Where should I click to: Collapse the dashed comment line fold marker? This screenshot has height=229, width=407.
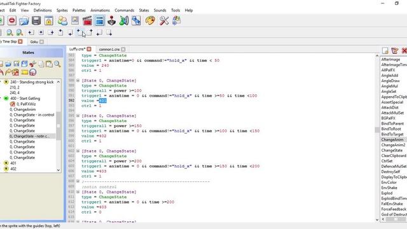[x=78, y=181]
